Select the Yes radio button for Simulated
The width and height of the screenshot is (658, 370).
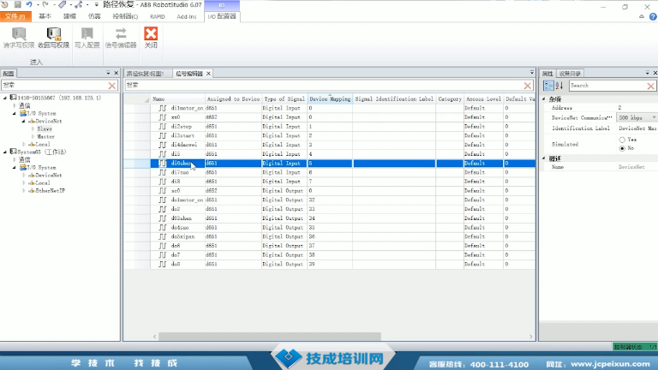click(622, 140)
